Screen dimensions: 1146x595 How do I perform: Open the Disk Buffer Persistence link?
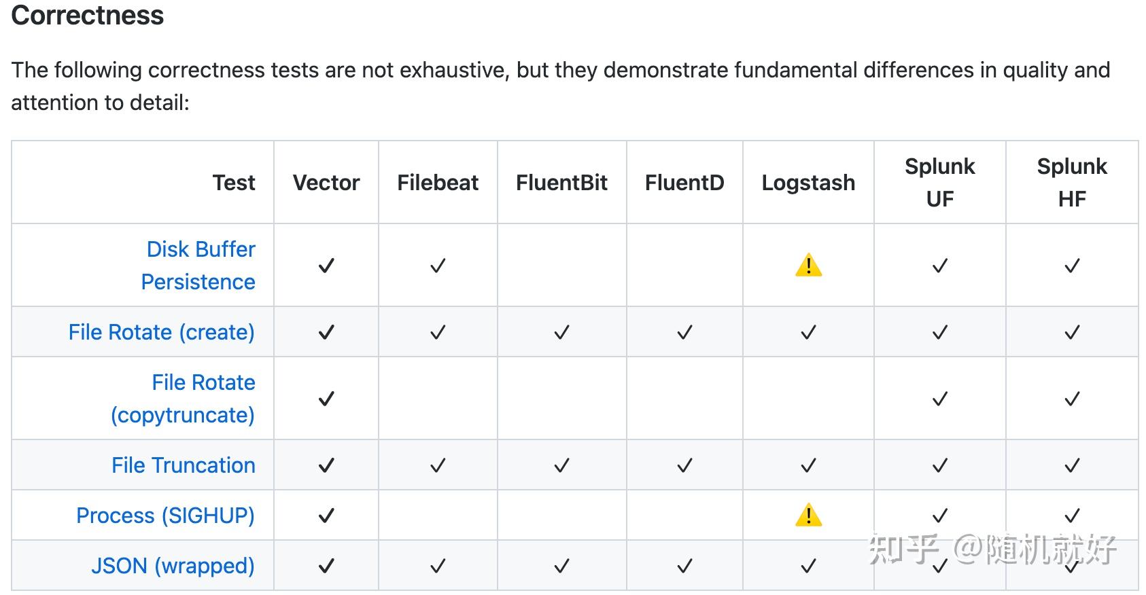coord(198,266)
